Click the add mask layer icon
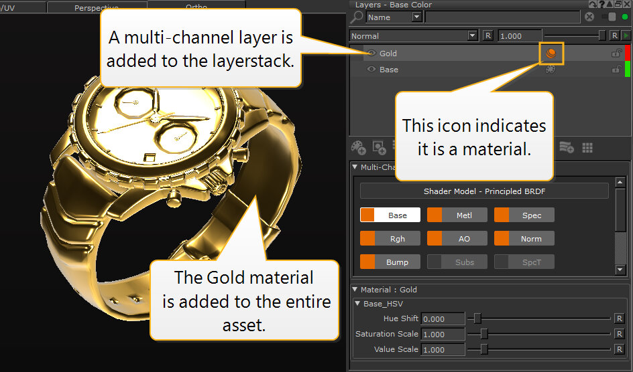The height and width of the screenshot is (372, 633). click(379, 147)
